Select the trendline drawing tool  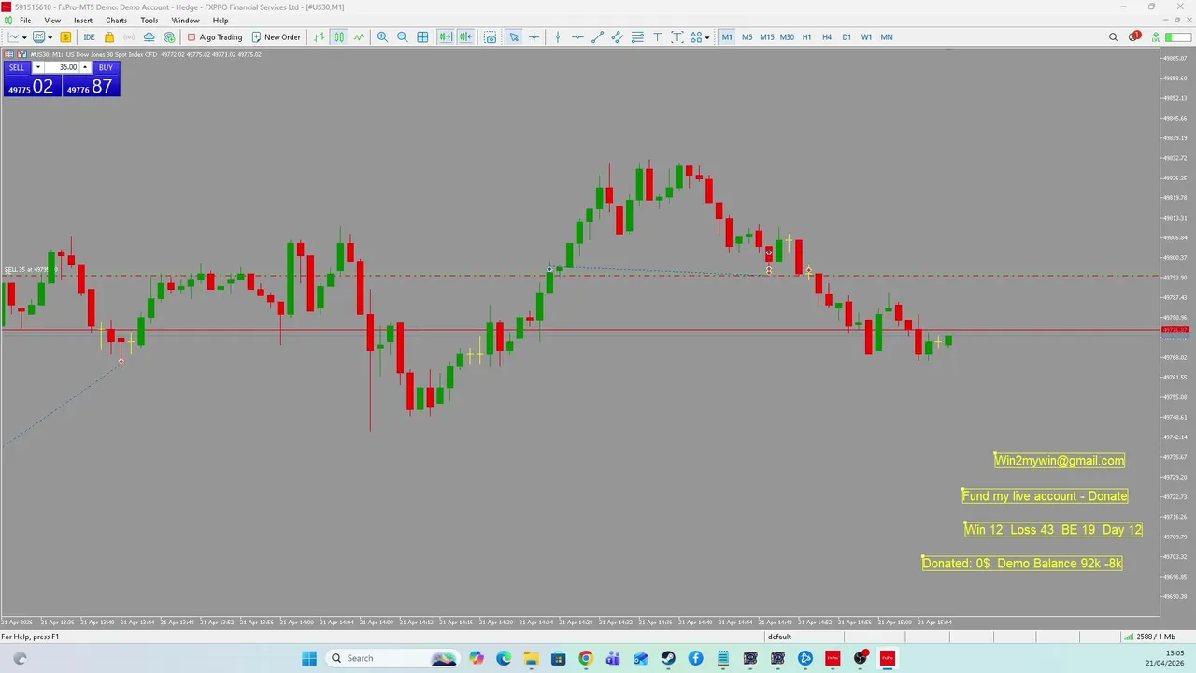point(598,37)
